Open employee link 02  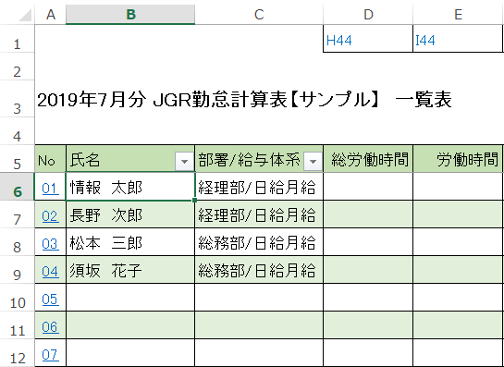coord(51,215)
